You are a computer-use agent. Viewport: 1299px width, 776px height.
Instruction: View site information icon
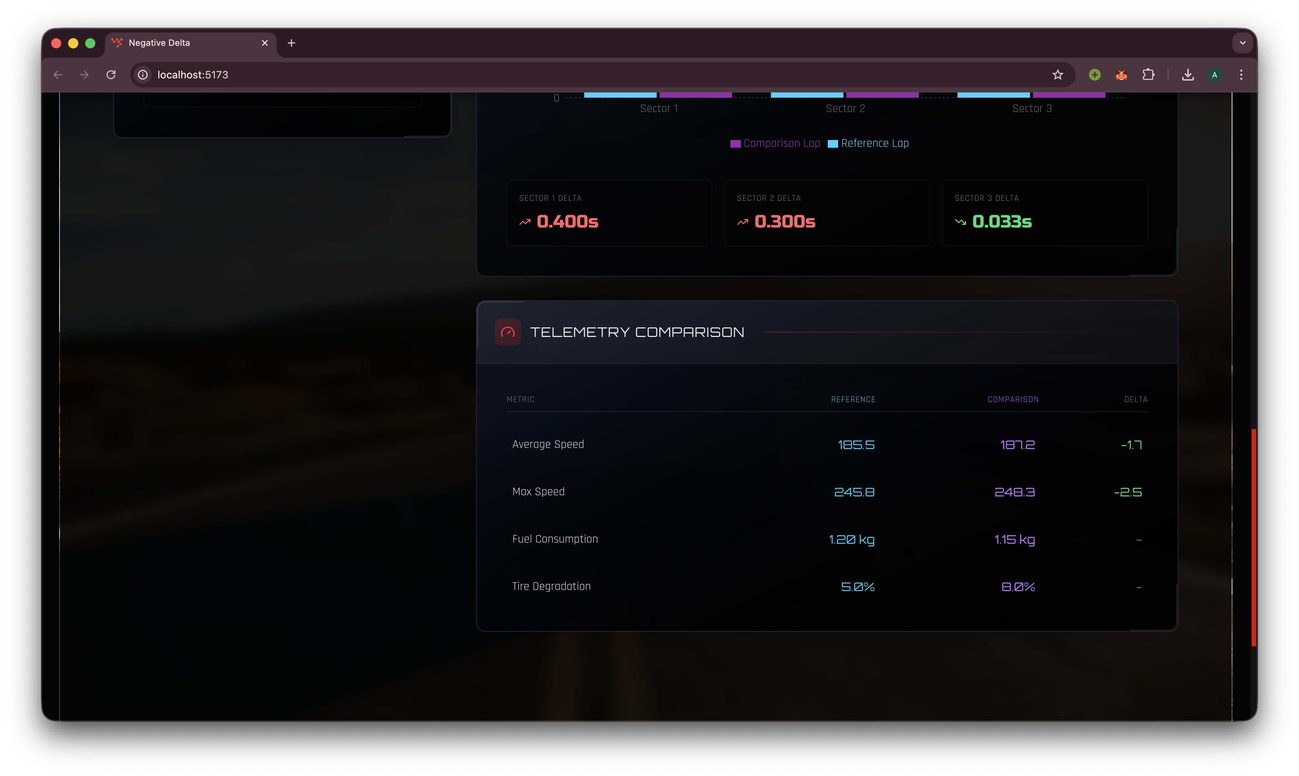click(143, 75)
